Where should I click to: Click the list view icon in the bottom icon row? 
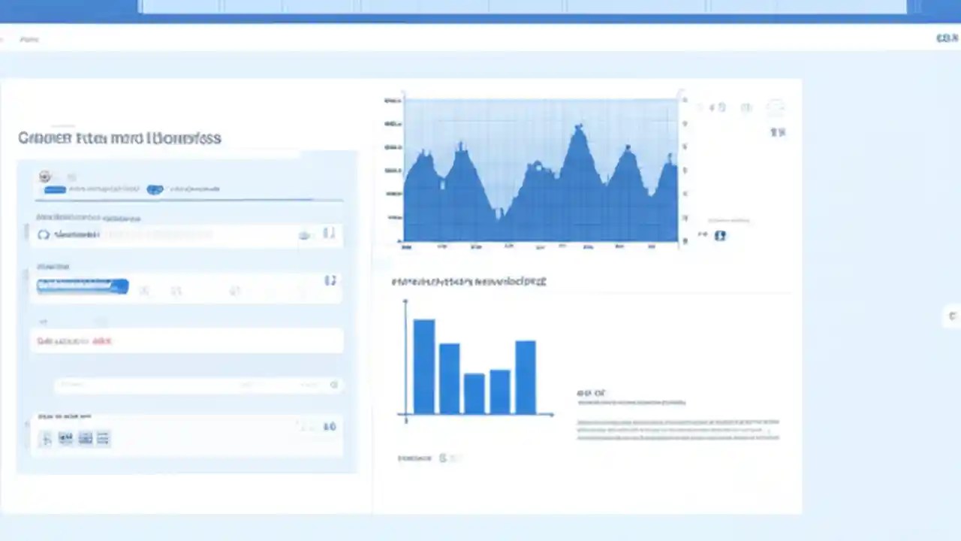click(103, 438)
